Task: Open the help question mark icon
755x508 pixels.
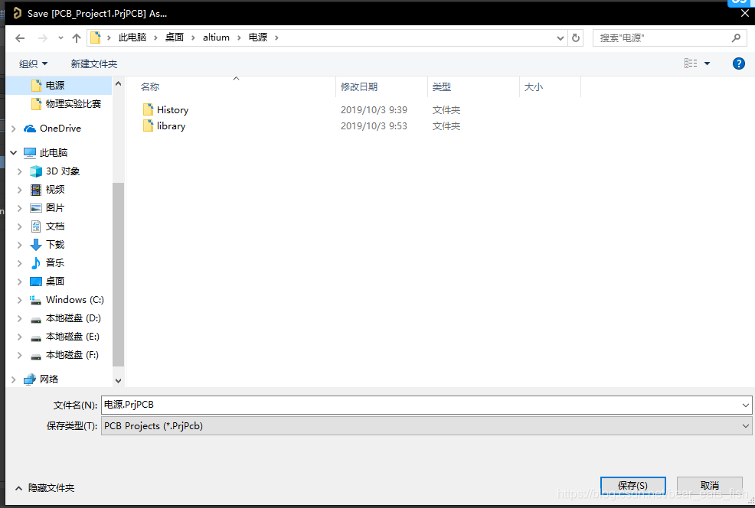Action: click(738, 63)
